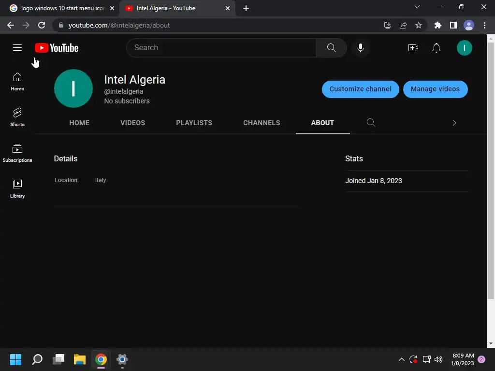Click the Intel Algeria channel avatar
Screen dimensions: 495x371
(x=73, y=88)
